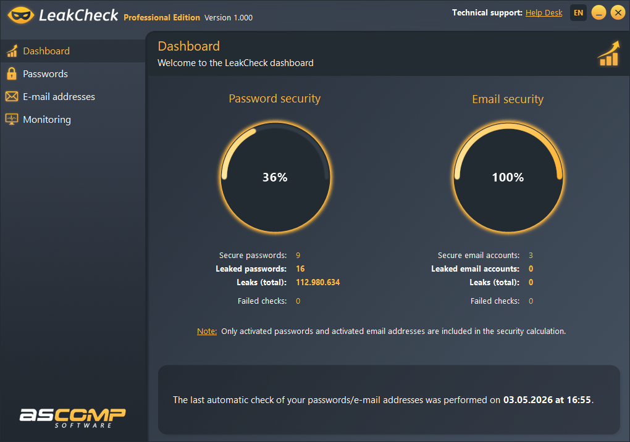Image resolution: width=630 pixels, height=442 pixels.
Task: Select the Monitoring screen icon in the sidebar
Action: [12, 119]
